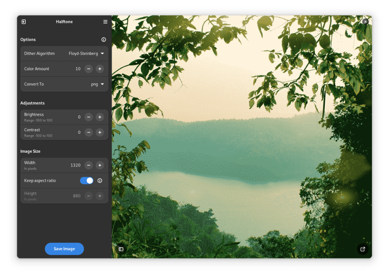The image size is (389, 277).
Task: Increase Contrast value
Action: [x=100, y=132]
